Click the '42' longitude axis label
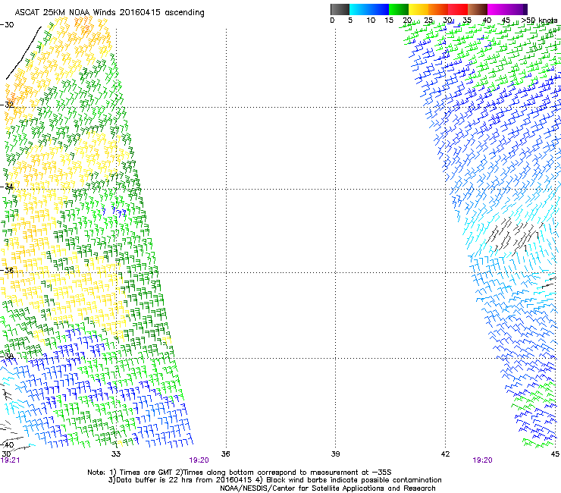 coord(445,454)
